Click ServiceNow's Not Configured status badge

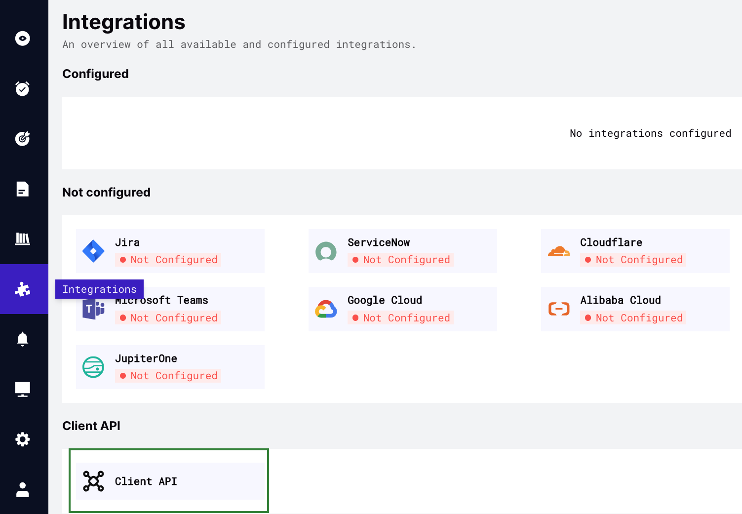(x=400, y=260)
